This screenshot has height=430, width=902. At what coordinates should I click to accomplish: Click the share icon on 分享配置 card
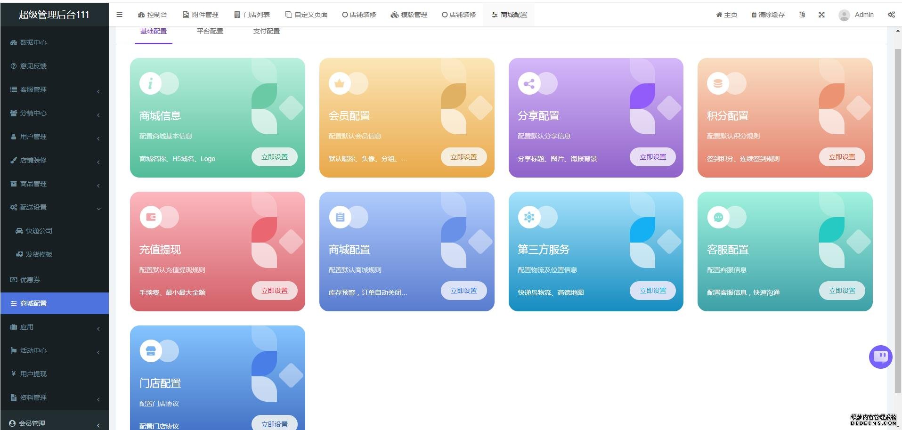529,84
